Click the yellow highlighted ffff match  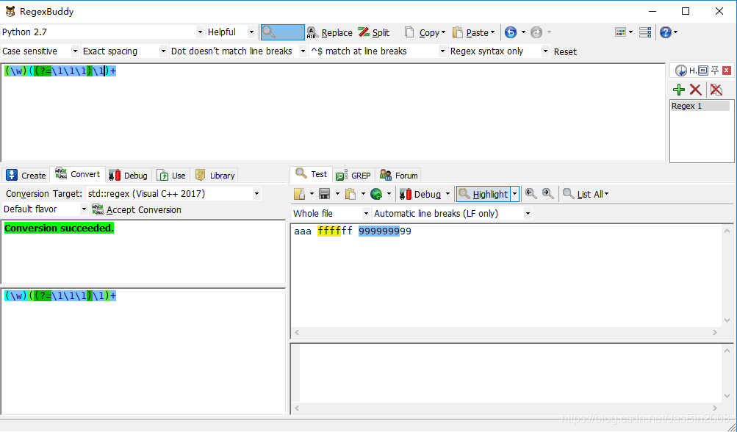(329, 231)
